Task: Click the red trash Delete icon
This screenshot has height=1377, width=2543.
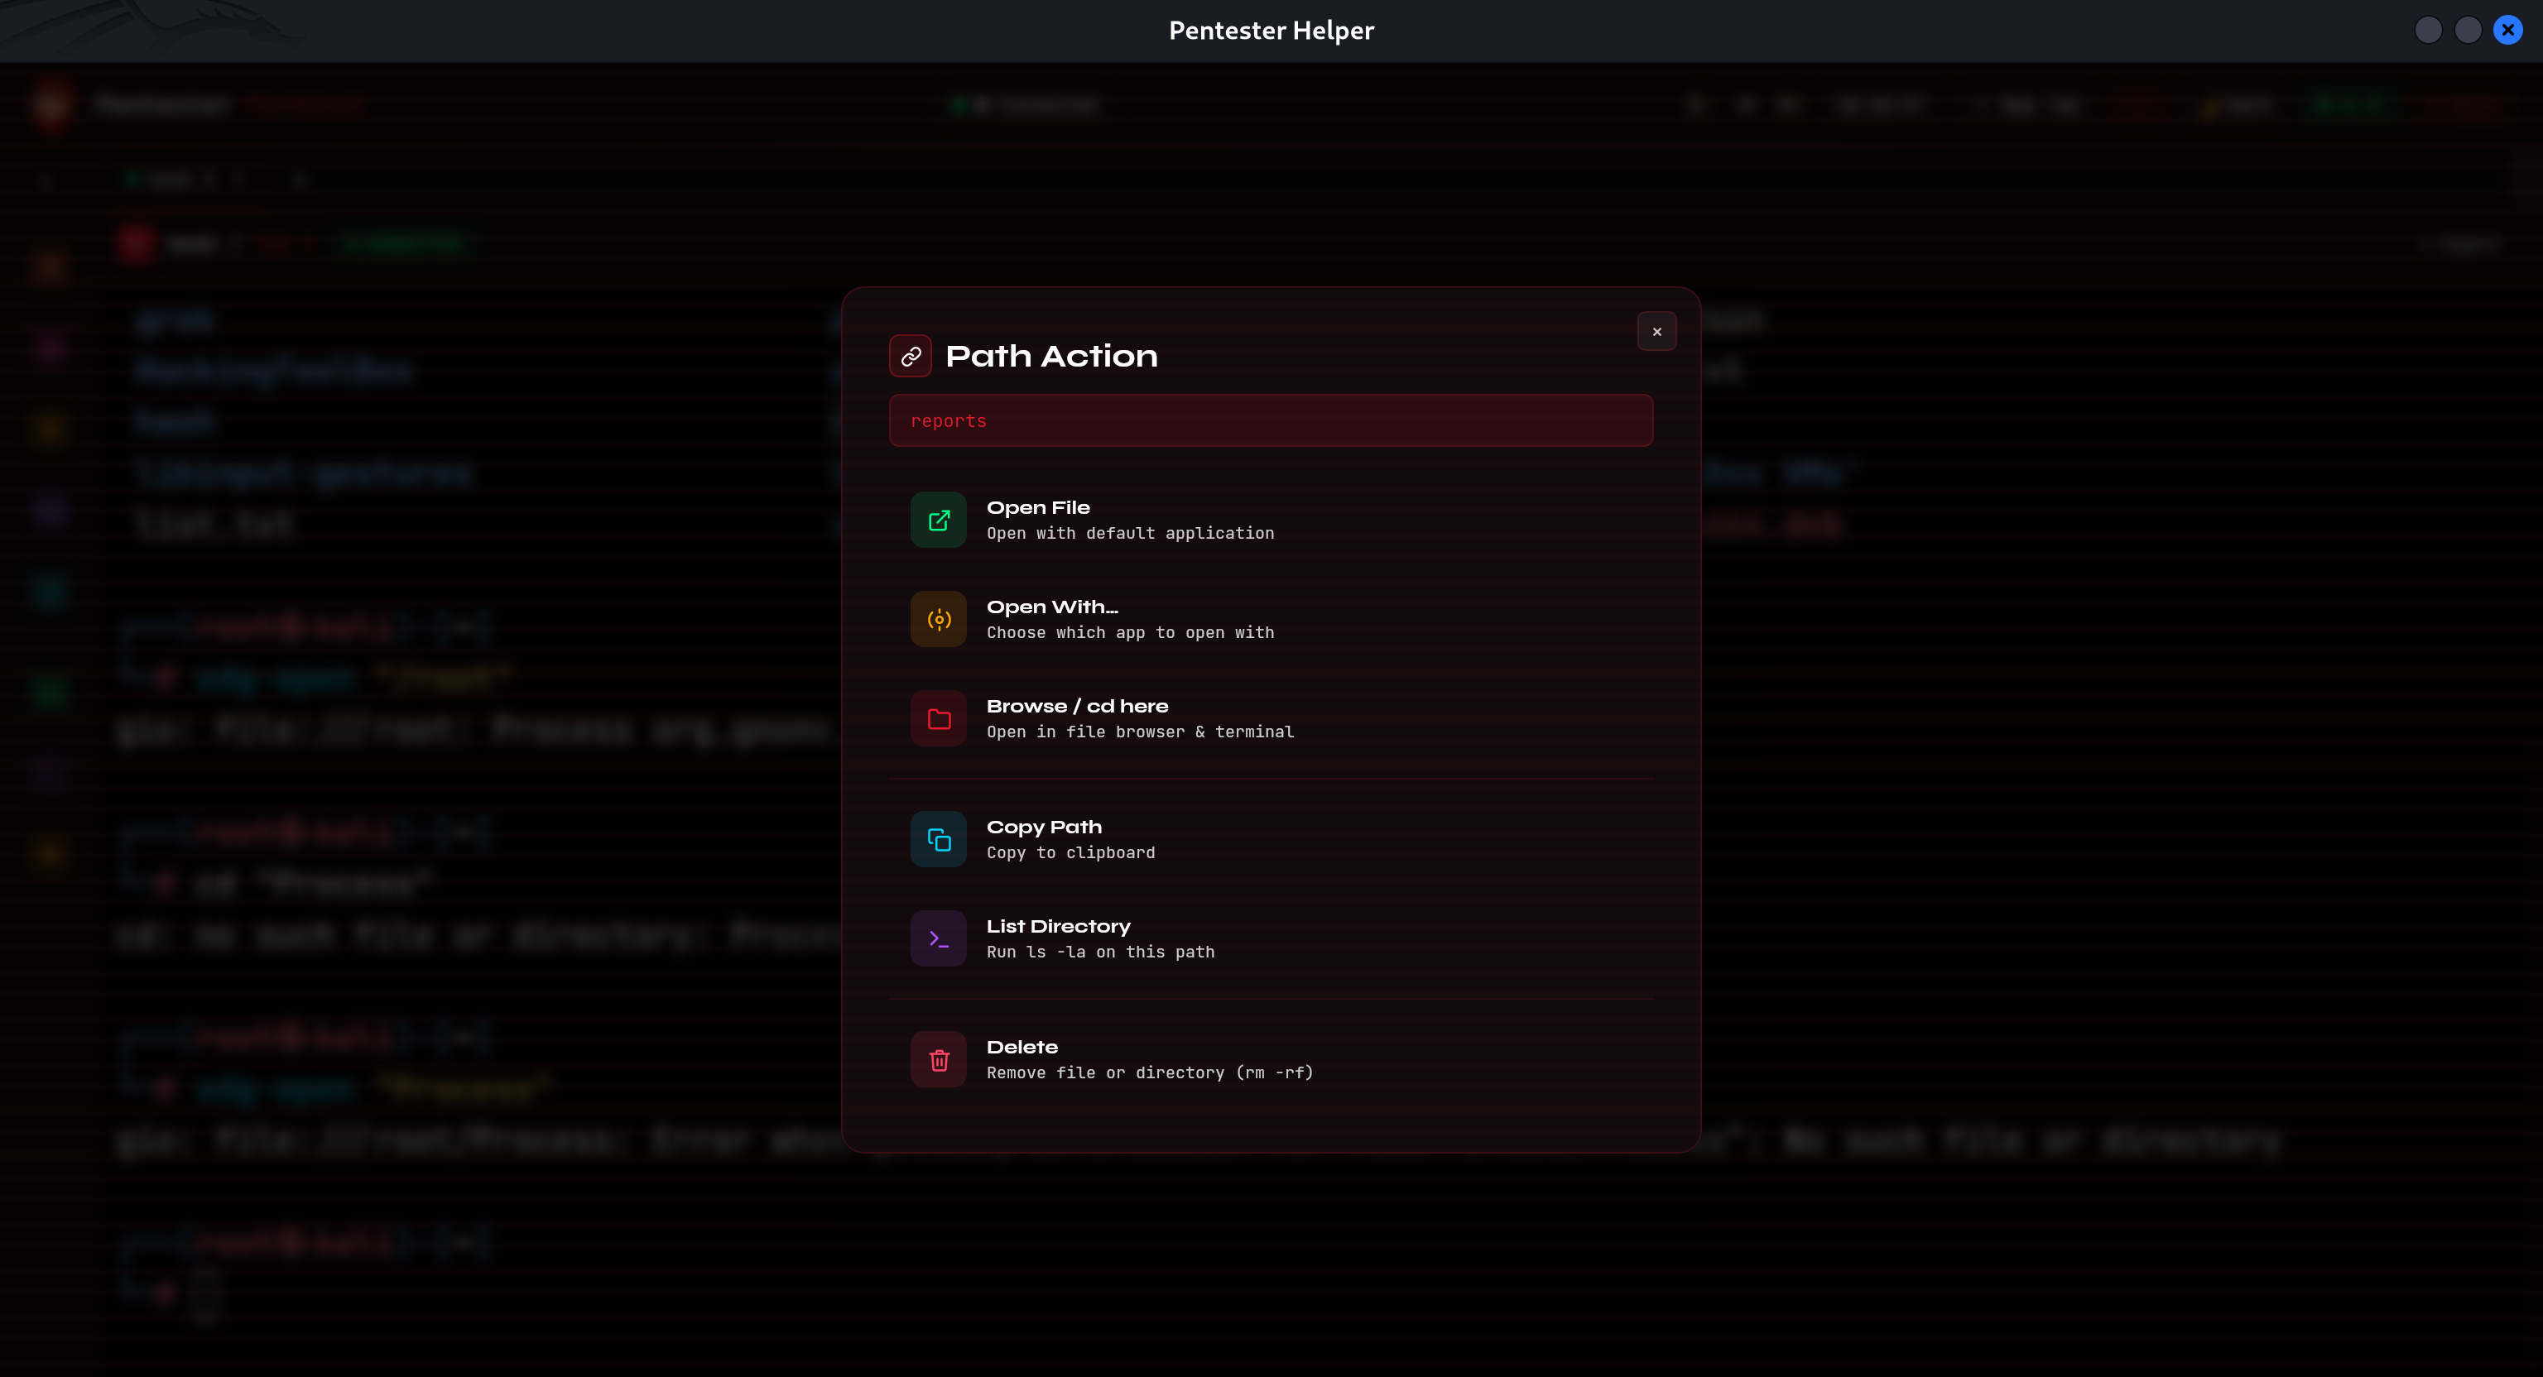Action: (x=938, y=1060)
